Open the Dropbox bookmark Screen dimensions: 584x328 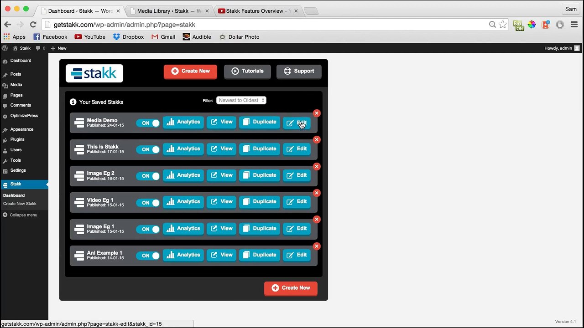coord(128,37)
